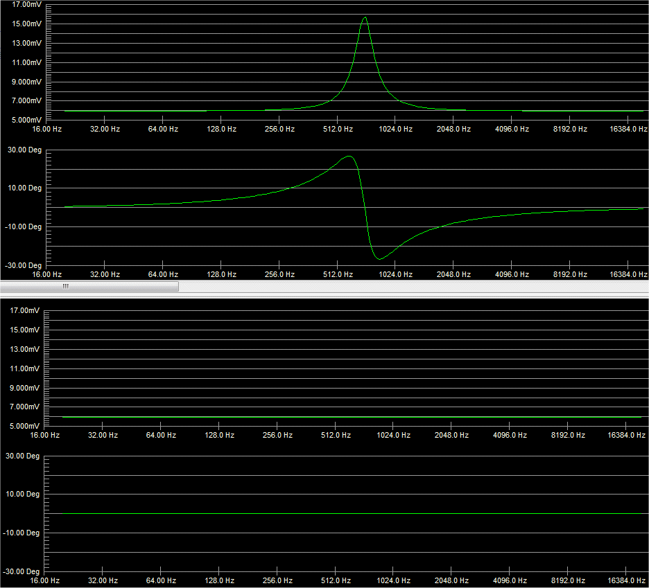Grab the horizontal scrollbar thumb between the plots
Viewport: 649px width, 588px height.
tap(89, 286)
